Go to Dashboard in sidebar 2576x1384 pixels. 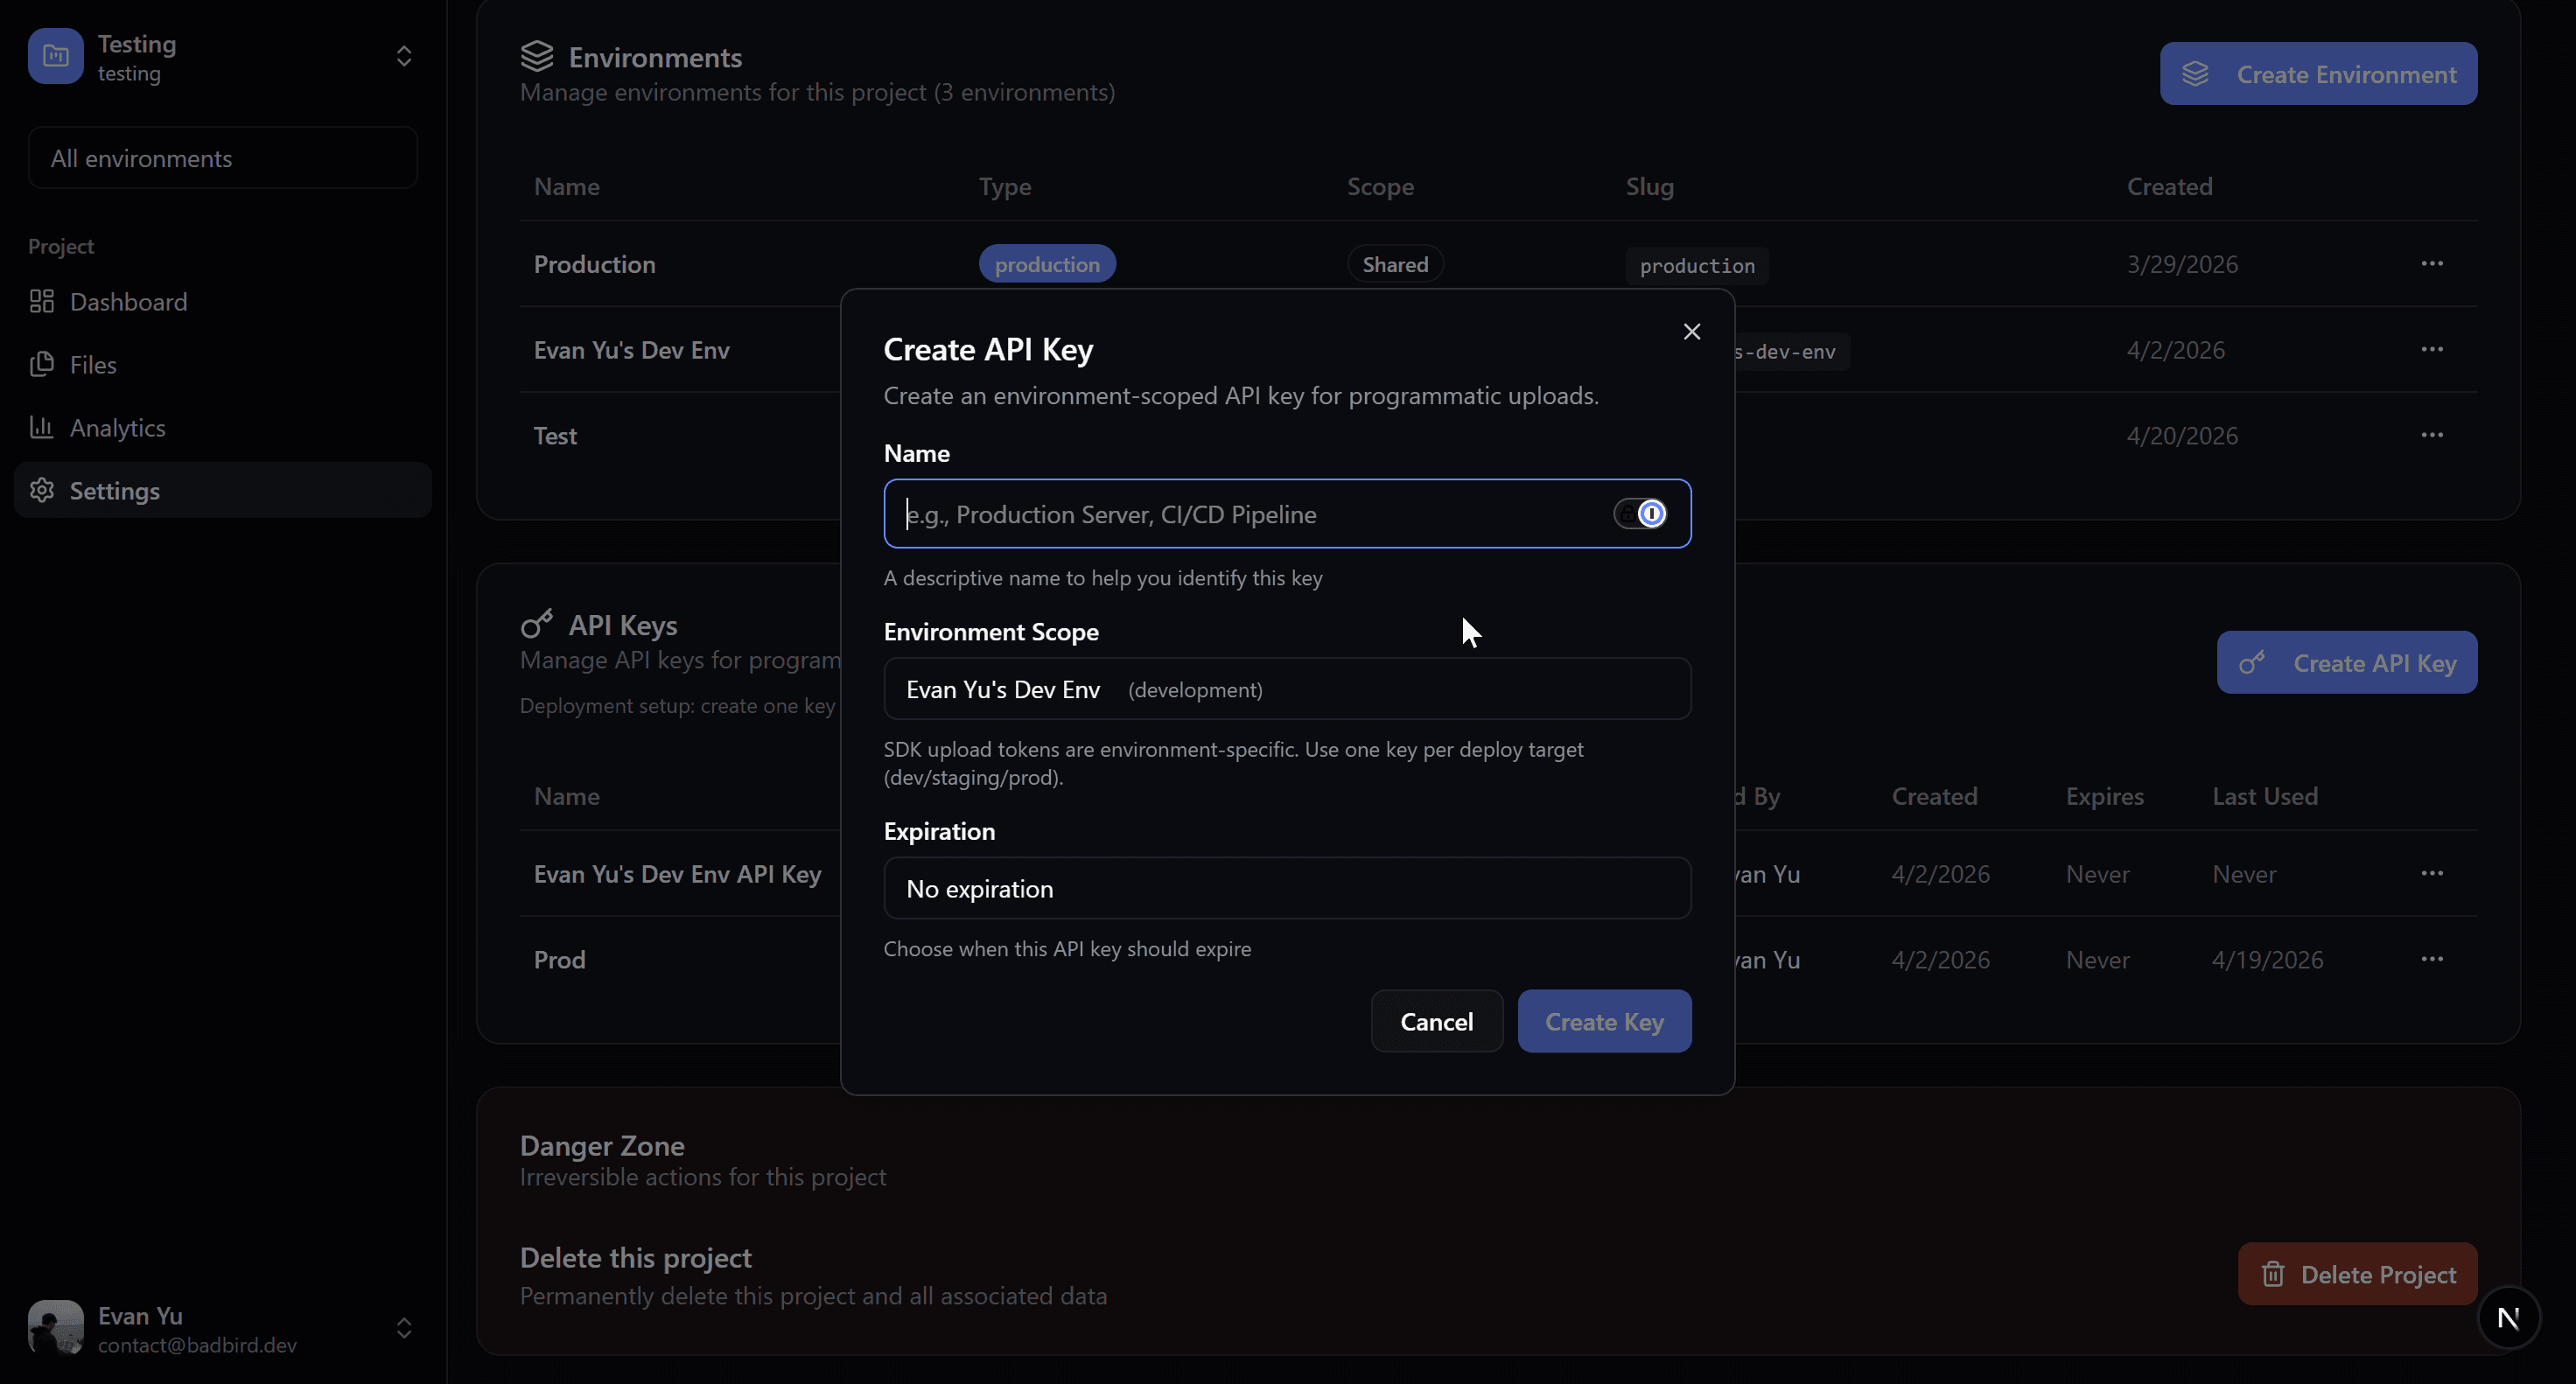click(x=223, y=302)
